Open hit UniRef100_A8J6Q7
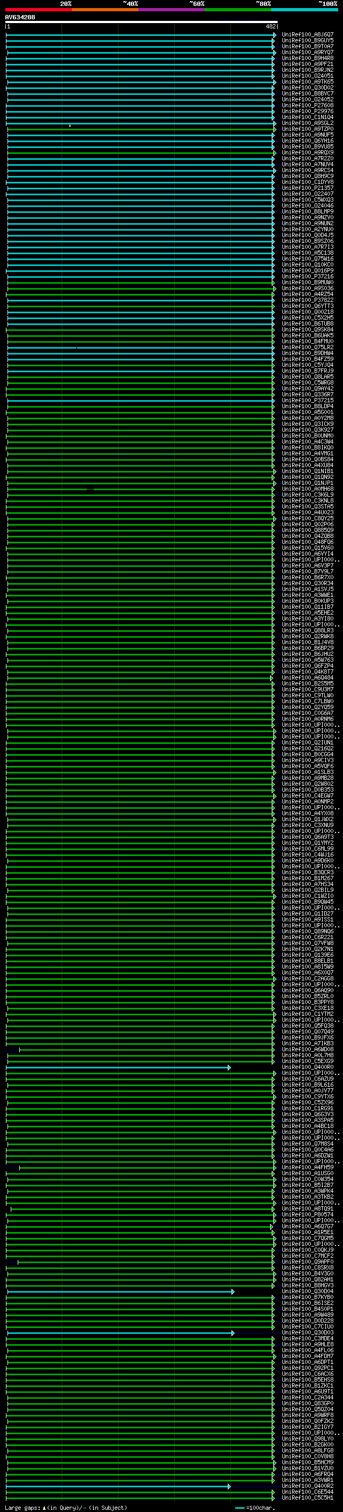The width and height of the screenshot is (343, 1512). (308, 35)
